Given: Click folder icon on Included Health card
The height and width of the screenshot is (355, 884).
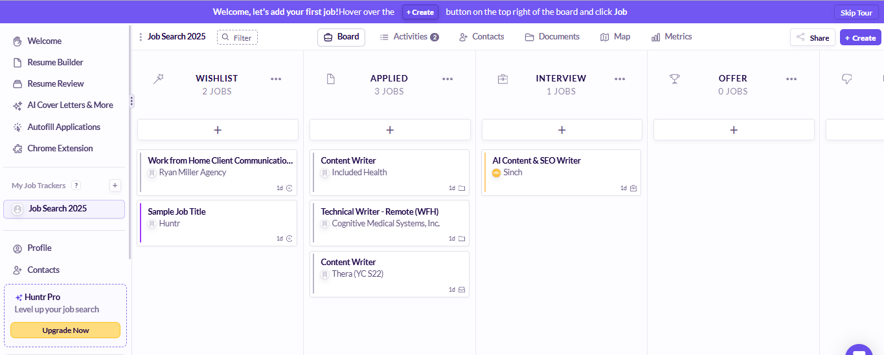Looking at the screenshot, I should click(x=462, y=188).
